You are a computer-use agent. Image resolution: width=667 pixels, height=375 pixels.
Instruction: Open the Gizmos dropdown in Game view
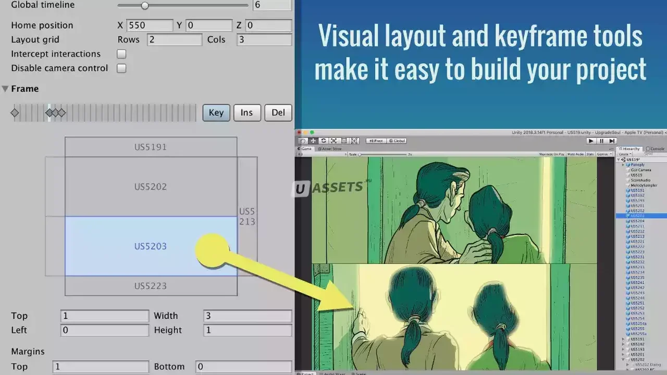tap(604, 154)
